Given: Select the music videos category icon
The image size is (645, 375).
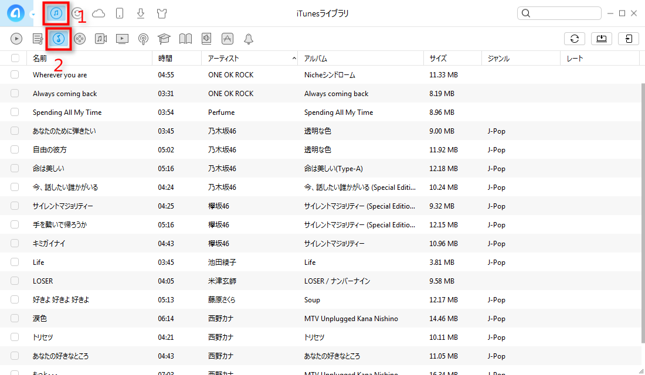Looking at the screenshot, I should (x=101, y=39).
